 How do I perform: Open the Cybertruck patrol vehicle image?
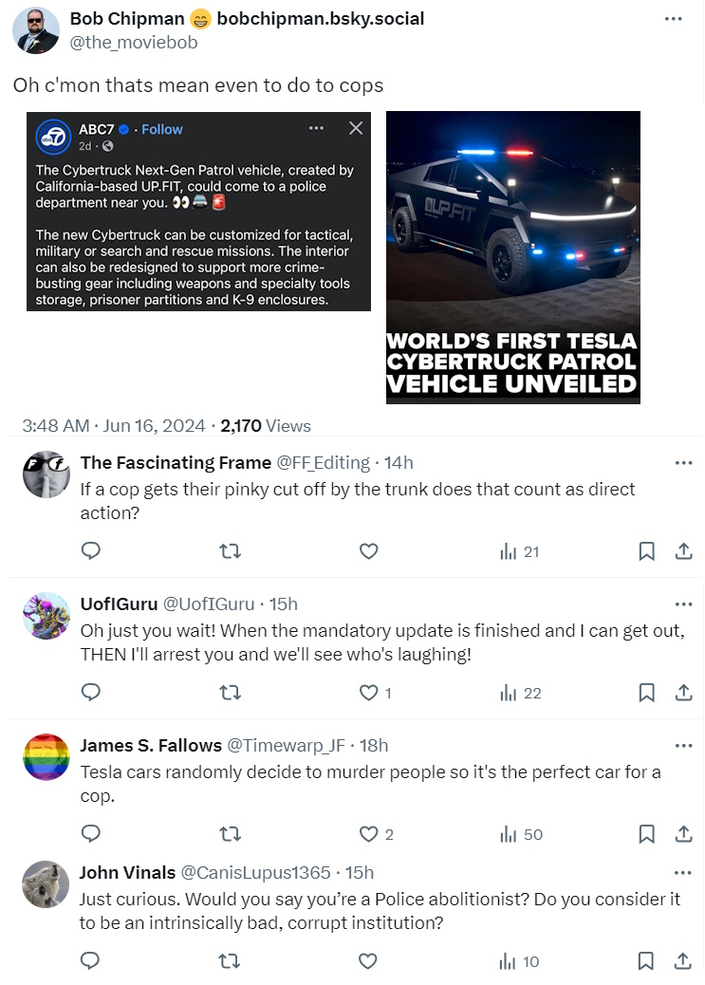pyautogui.click(x=513, y=256)
